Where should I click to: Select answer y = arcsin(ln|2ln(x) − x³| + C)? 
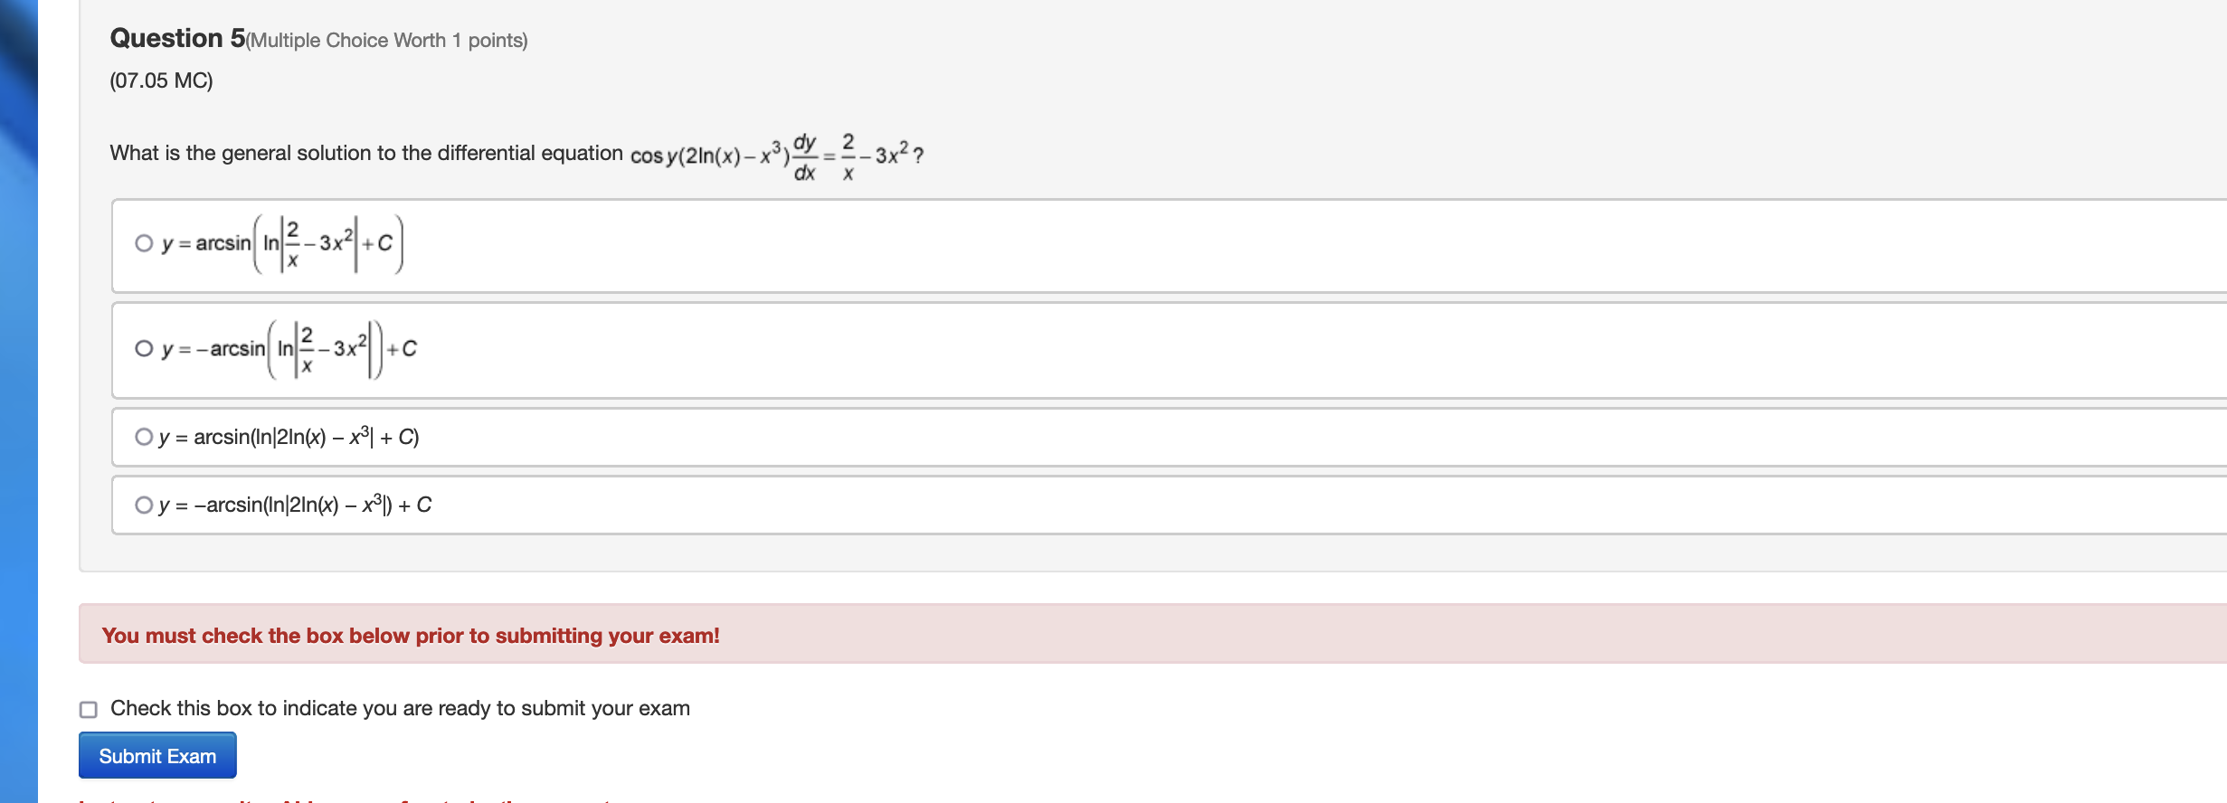pyautogui.click(x=143, y=437)
